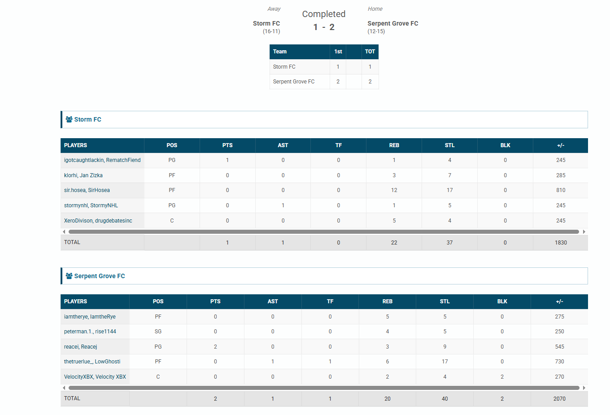
Task: Open Storm FC away team in header
Action: pyautogui.click(x=266, y=23)
